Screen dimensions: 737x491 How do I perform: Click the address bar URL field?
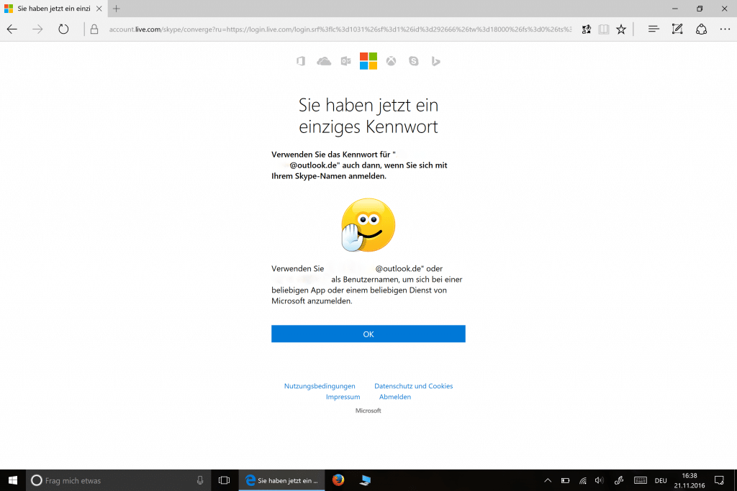340,29
